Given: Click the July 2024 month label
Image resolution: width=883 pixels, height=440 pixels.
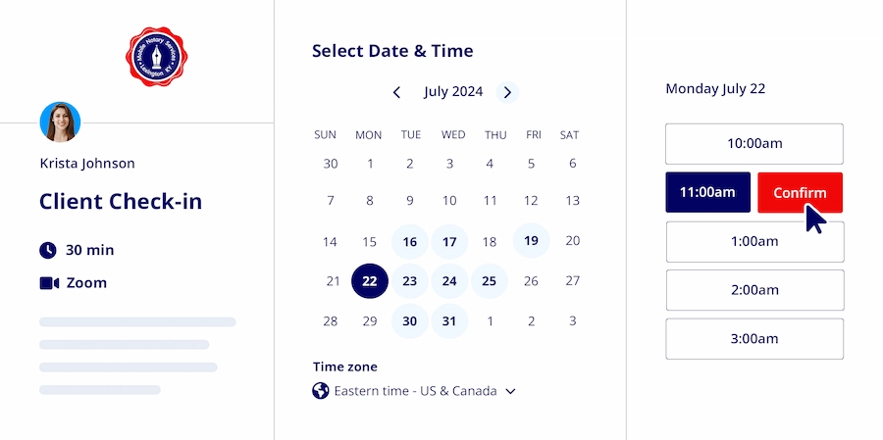Looking at the screenshot, I should click(453, 92).
